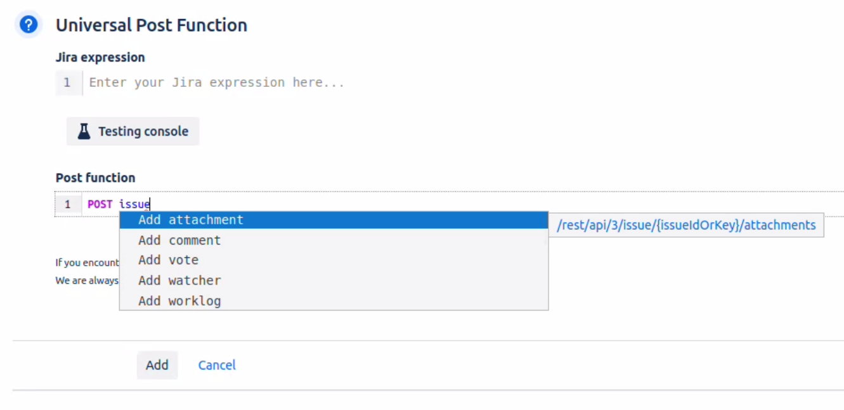Click the Universal Post Function heading

(x=152, y=25)
